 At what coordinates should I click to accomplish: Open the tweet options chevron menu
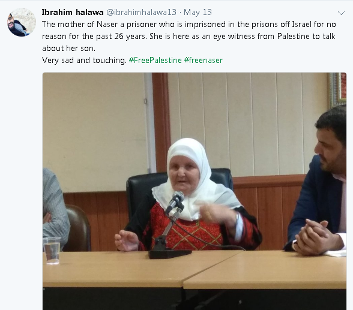[341, 13]
